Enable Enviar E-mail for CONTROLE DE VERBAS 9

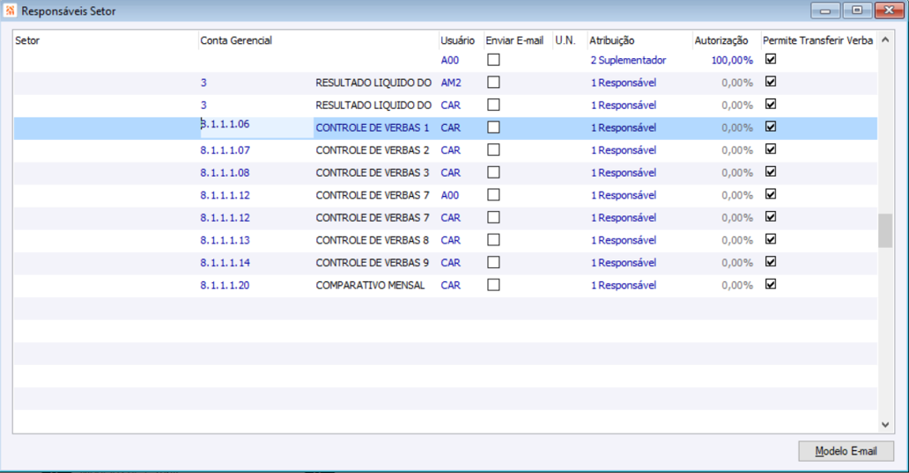point(493,263)
